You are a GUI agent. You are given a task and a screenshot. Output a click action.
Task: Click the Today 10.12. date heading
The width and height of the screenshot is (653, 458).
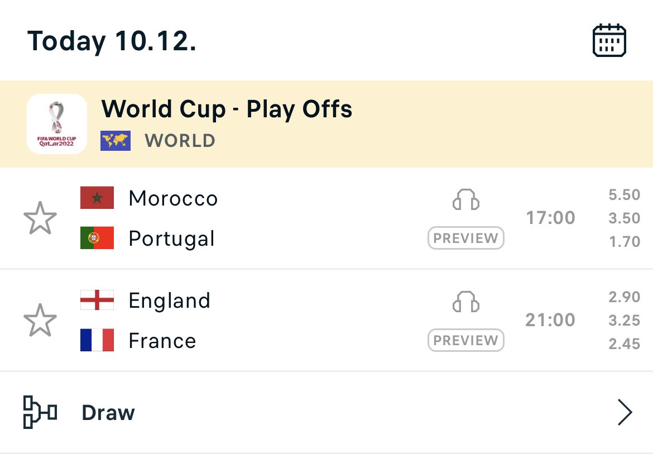[112, 41]
